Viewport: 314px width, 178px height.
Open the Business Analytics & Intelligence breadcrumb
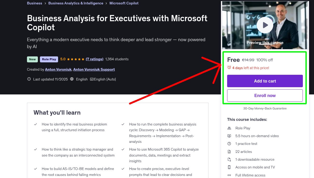(76, 3)
